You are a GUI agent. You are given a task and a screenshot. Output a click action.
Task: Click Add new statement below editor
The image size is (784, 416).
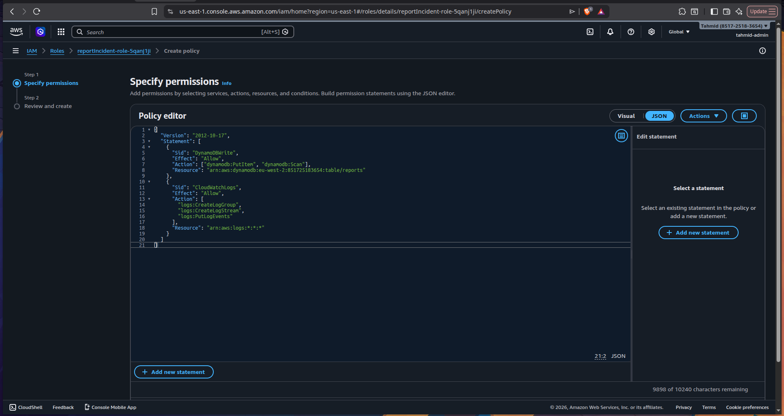pyautogui.click(x=174, y=372)
